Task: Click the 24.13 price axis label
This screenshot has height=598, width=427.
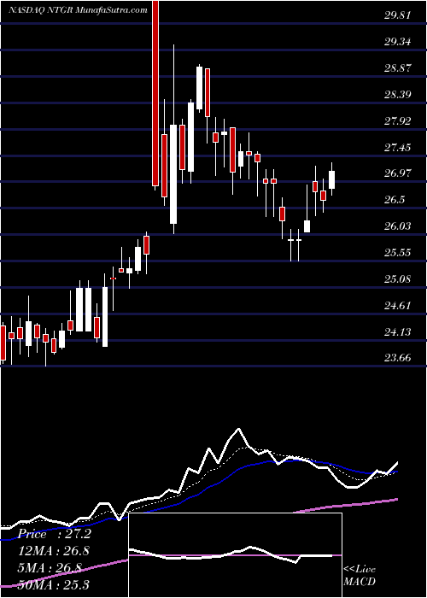Action: [398, 332]
